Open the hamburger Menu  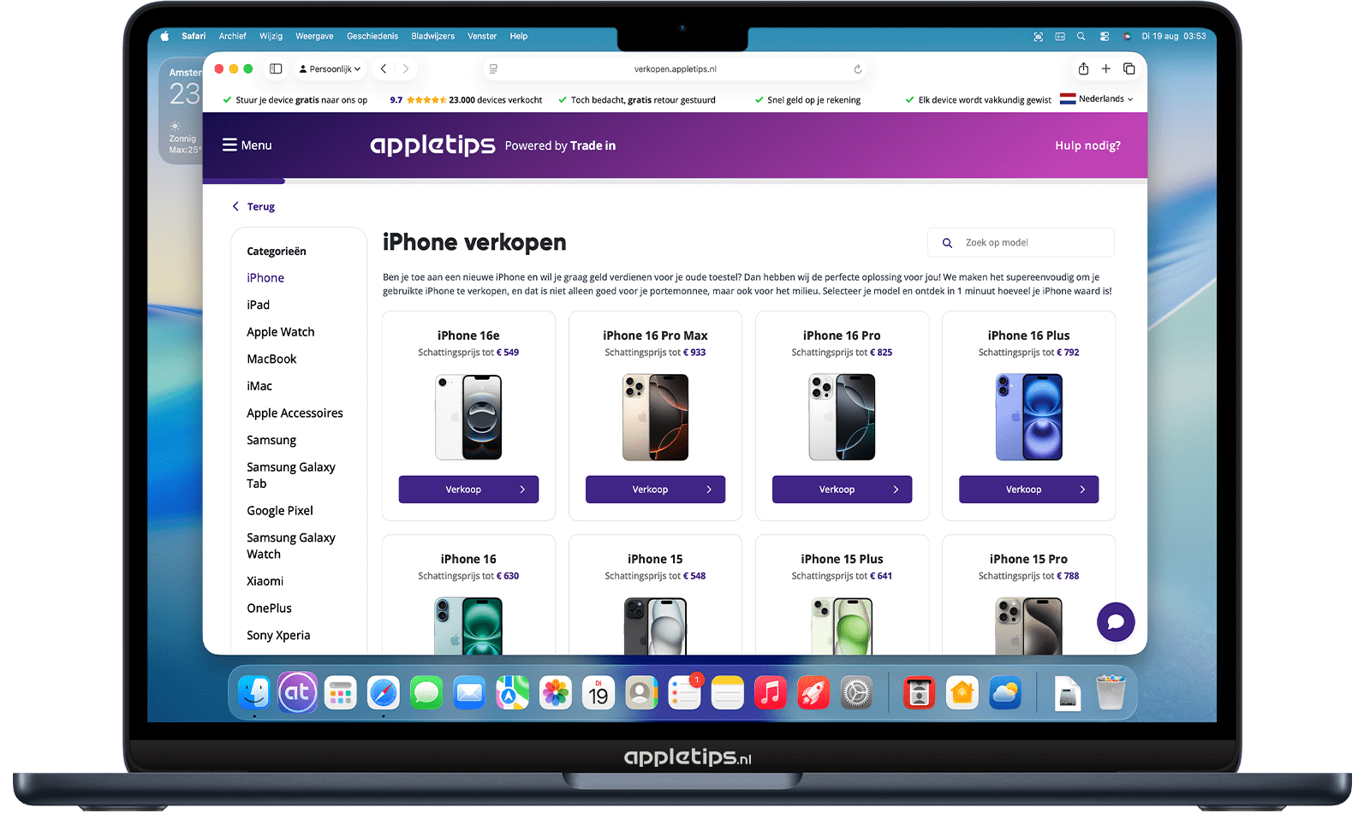(247, 145)
